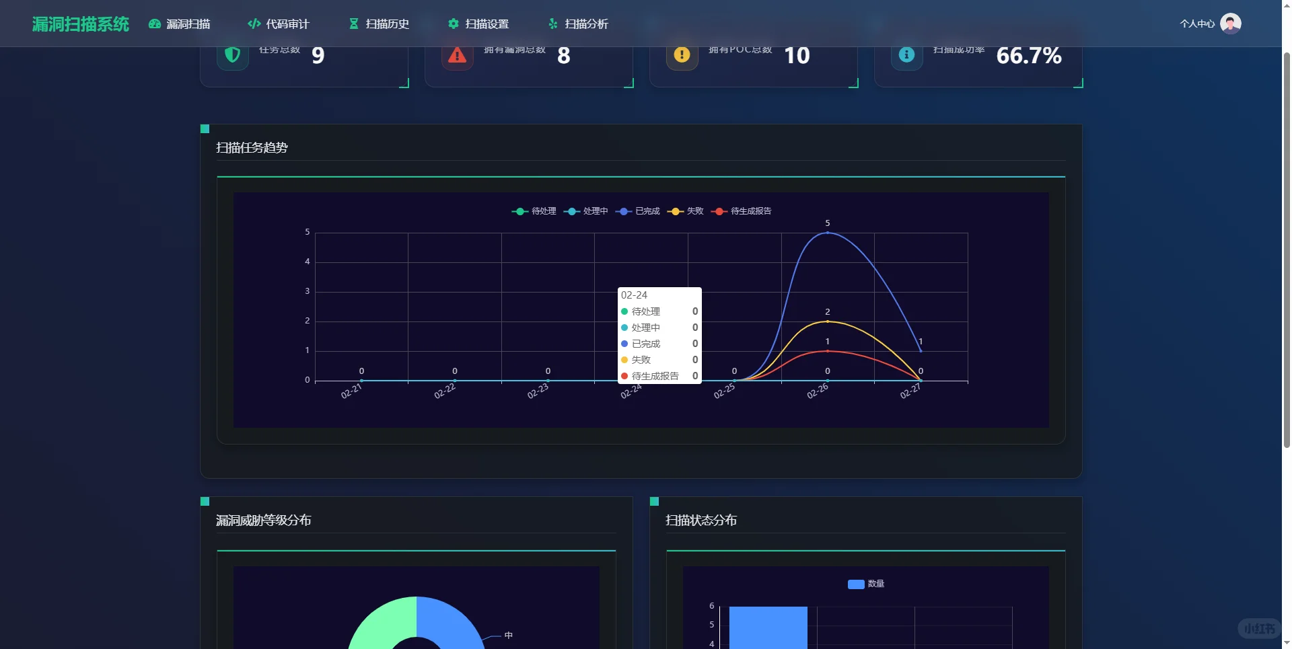
Task: Toggle the 处理中 legend series
Action: coord(585,211)
